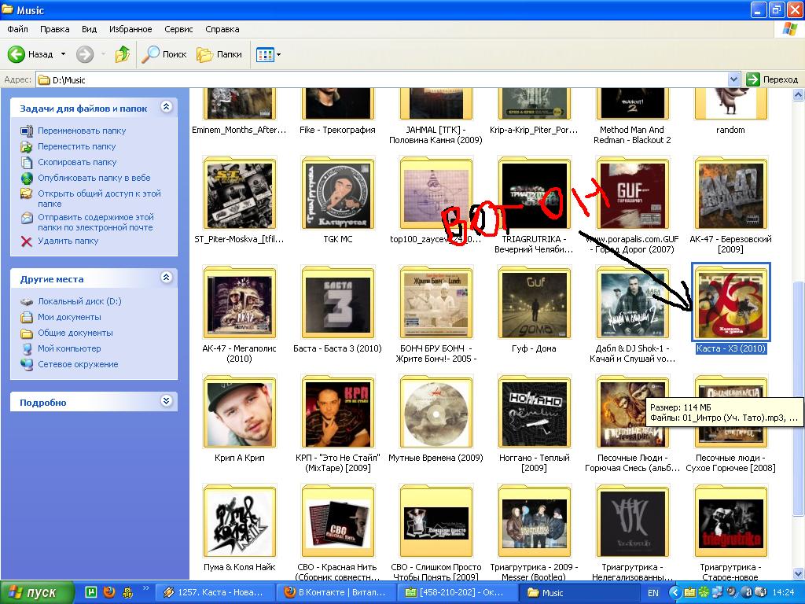The width and height of the screenshot is (805, 604).
Task: Select the Каста - ХЗ (2010) folder
Action: (730, 303)
